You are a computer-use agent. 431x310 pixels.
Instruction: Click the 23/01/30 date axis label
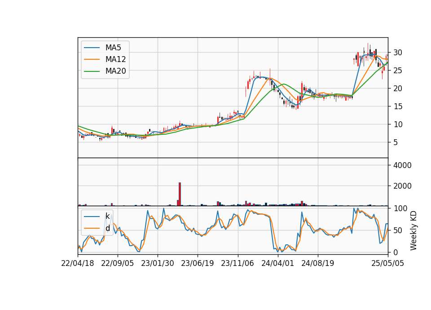[x=158, y=263]
